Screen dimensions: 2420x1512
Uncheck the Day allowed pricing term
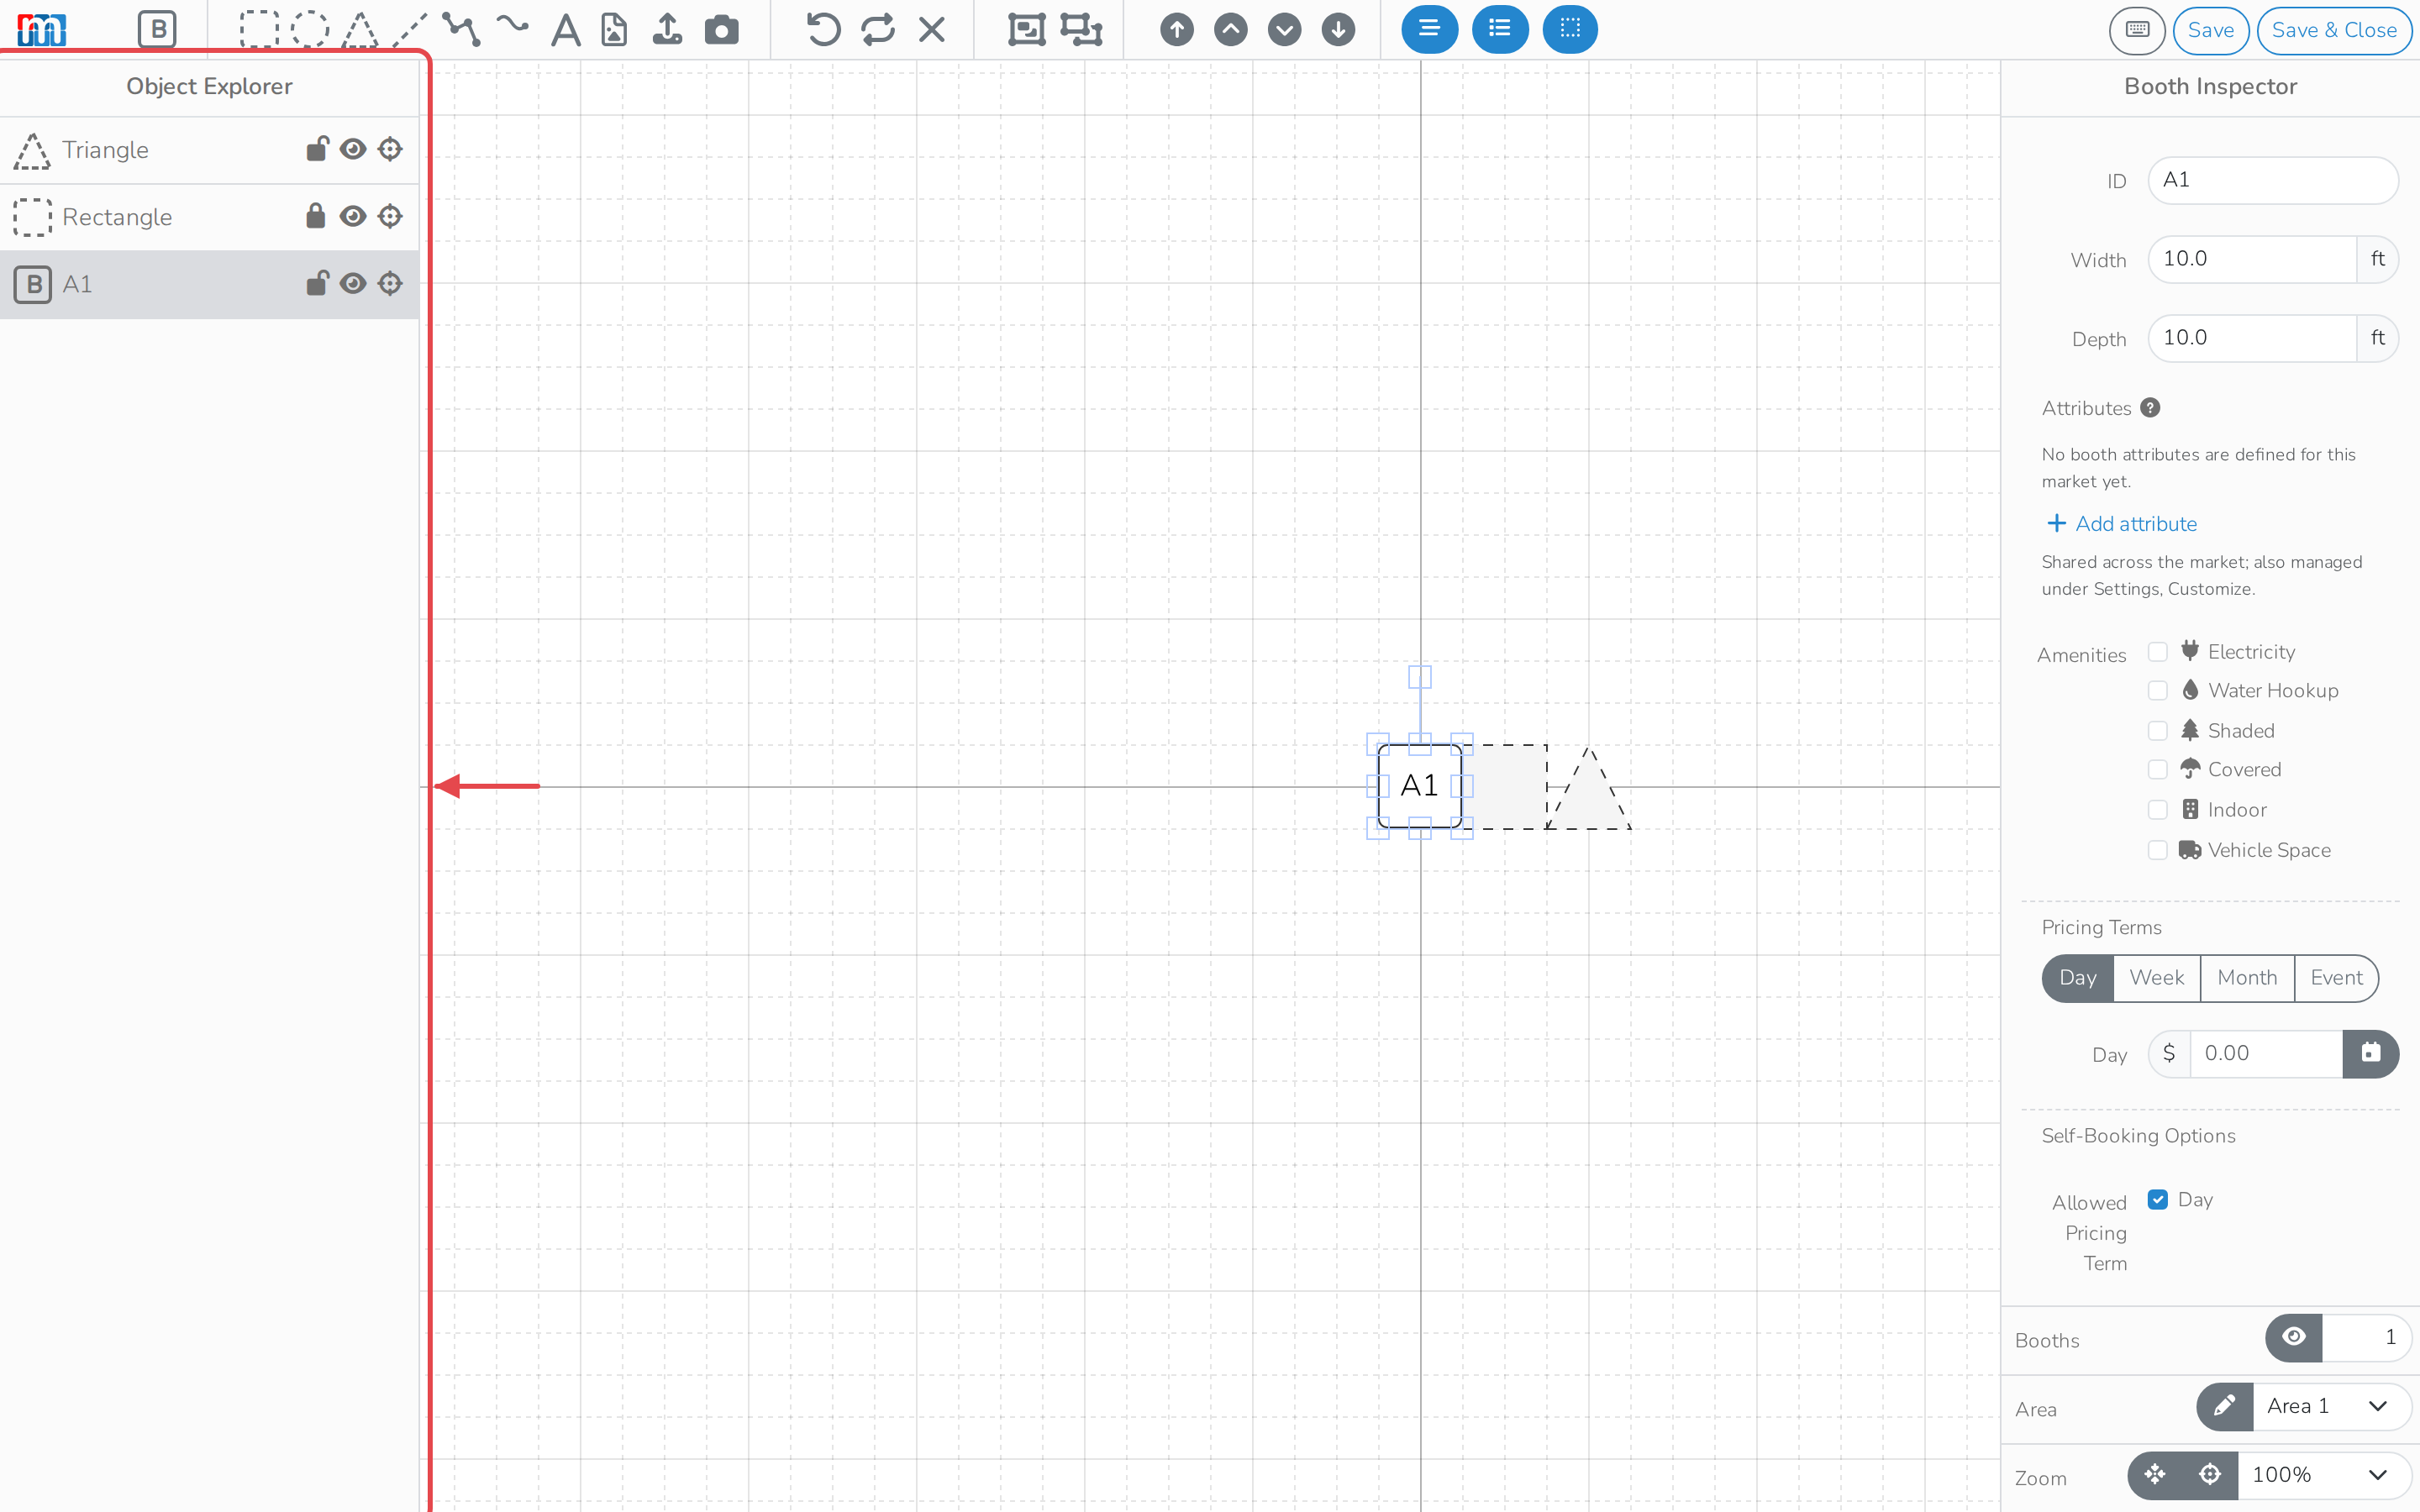[x=2158, y=1199]
